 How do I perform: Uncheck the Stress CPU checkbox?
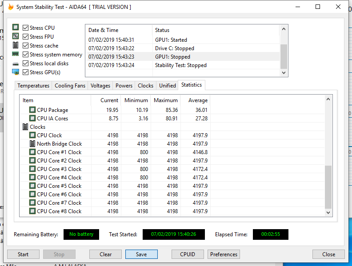click(x=26, y=28)
